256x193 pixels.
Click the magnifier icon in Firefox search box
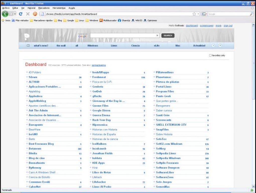[251, 14]
